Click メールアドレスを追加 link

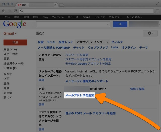80,95
